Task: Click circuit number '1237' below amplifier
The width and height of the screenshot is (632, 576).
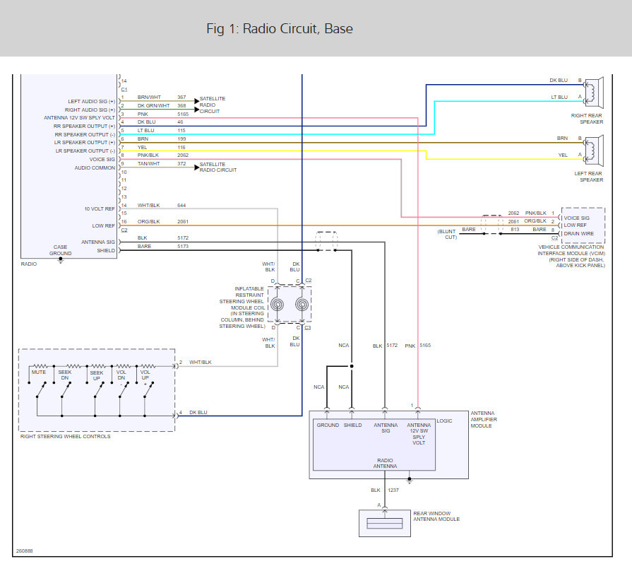Action: (393, 490)
